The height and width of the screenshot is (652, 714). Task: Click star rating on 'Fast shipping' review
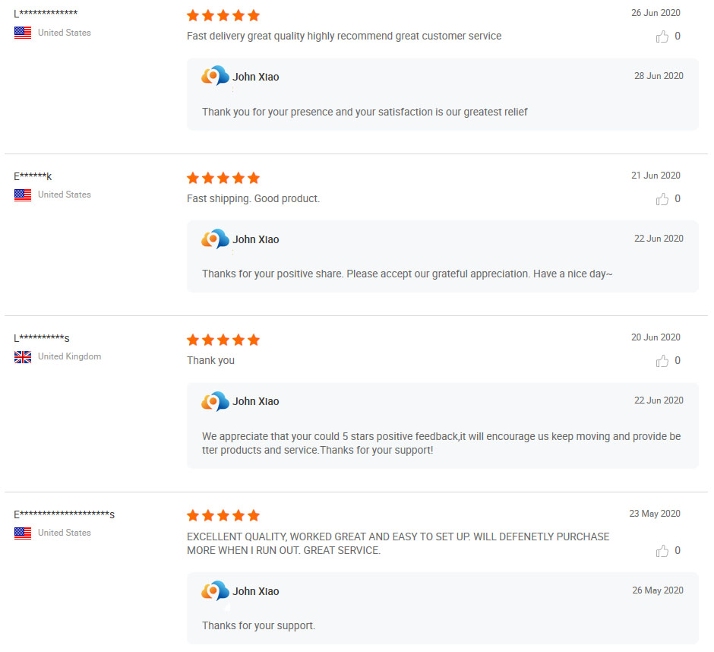click(223, 178)
